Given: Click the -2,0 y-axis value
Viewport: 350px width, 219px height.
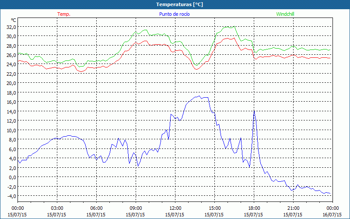Looking at the screenshot, I should (x=12, y=187).
